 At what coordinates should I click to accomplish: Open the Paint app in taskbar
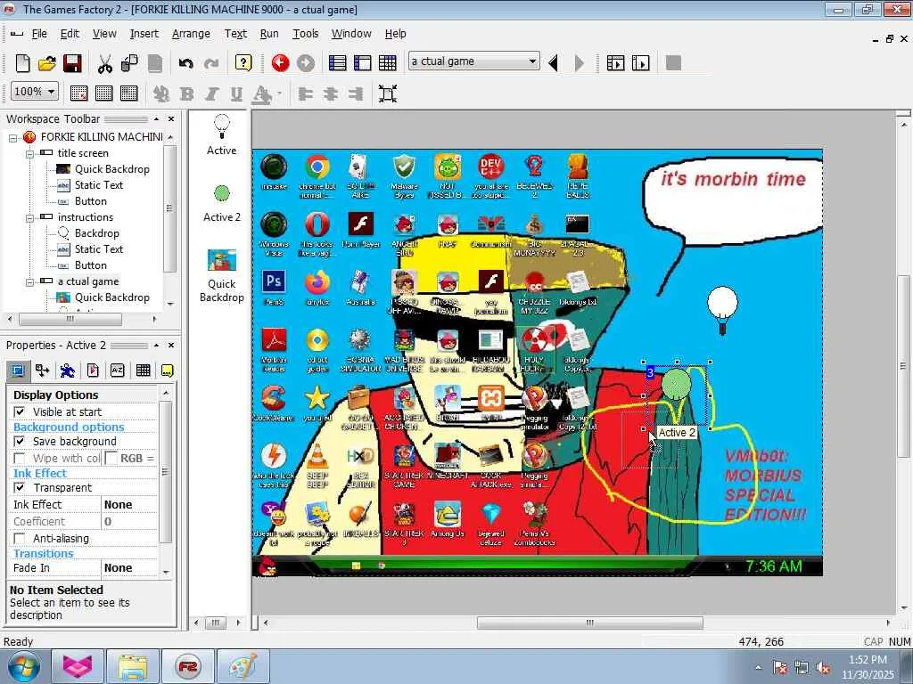pyautogui.click(x=243, y=666)
